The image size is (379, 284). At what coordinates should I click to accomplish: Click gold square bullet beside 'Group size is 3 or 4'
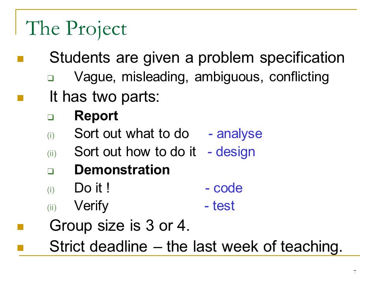21,227
